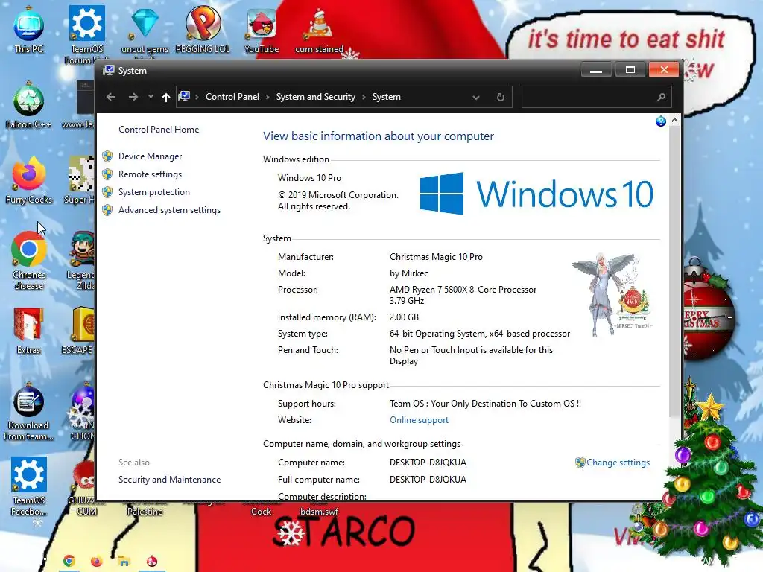The height and width of the screenshot is (572, 763).
Task: Select the 'by Mirkec' model value
Action: point(409,273)
